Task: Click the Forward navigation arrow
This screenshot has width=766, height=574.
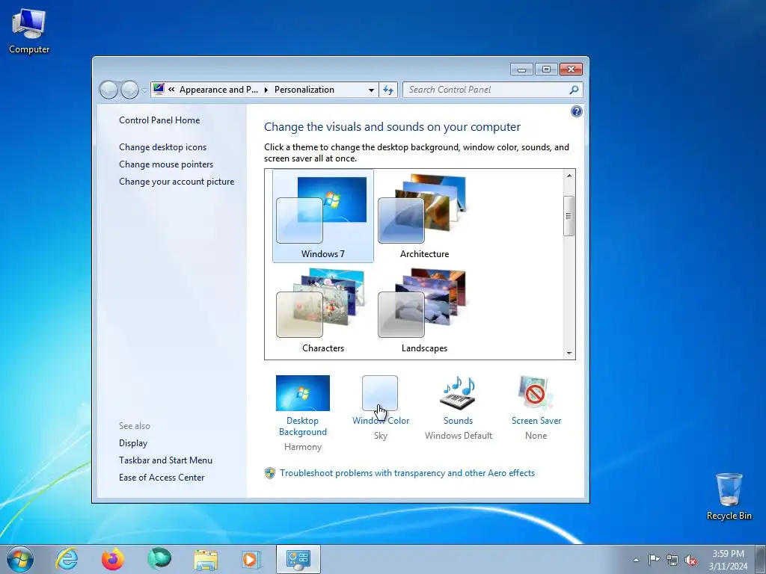Action: point(129,90)
